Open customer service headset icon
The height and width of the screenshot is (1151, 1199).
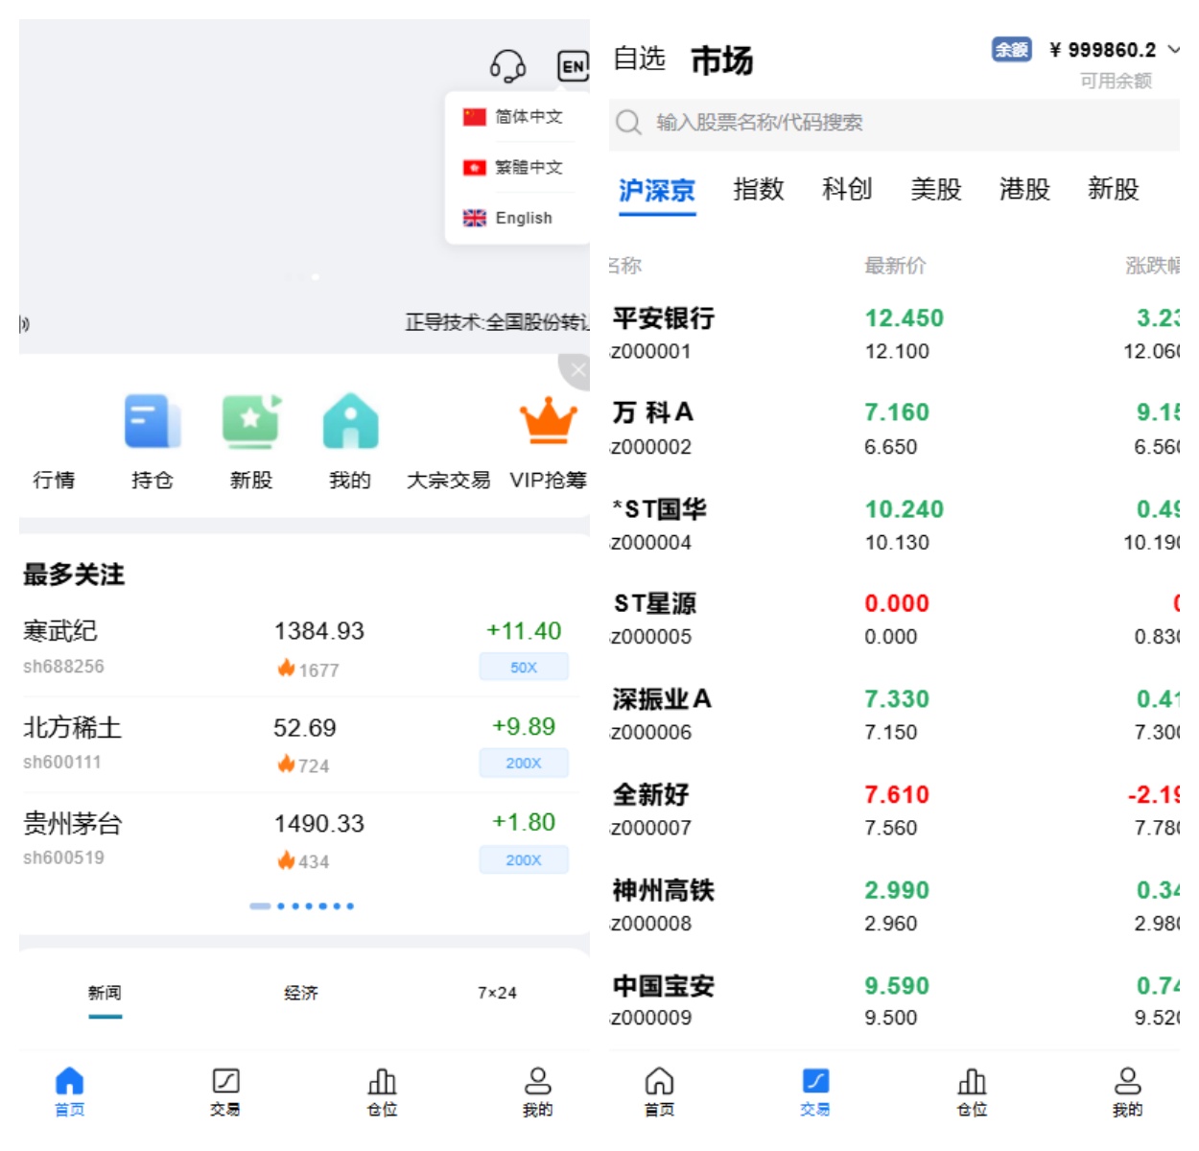507,66
